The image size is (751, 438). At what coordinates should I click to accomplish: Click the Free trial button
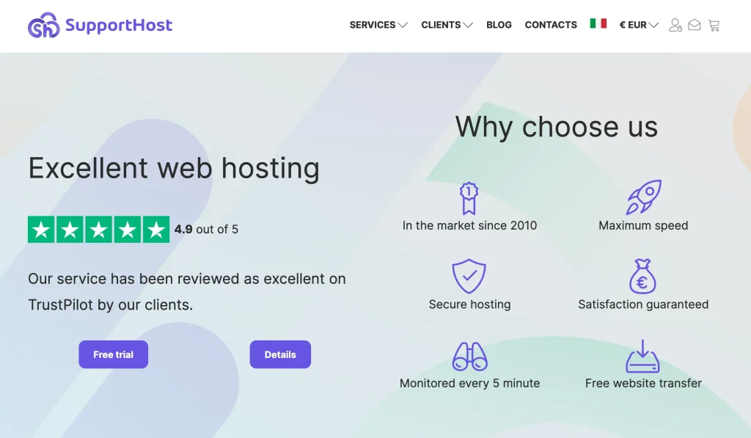pos(113,354)
